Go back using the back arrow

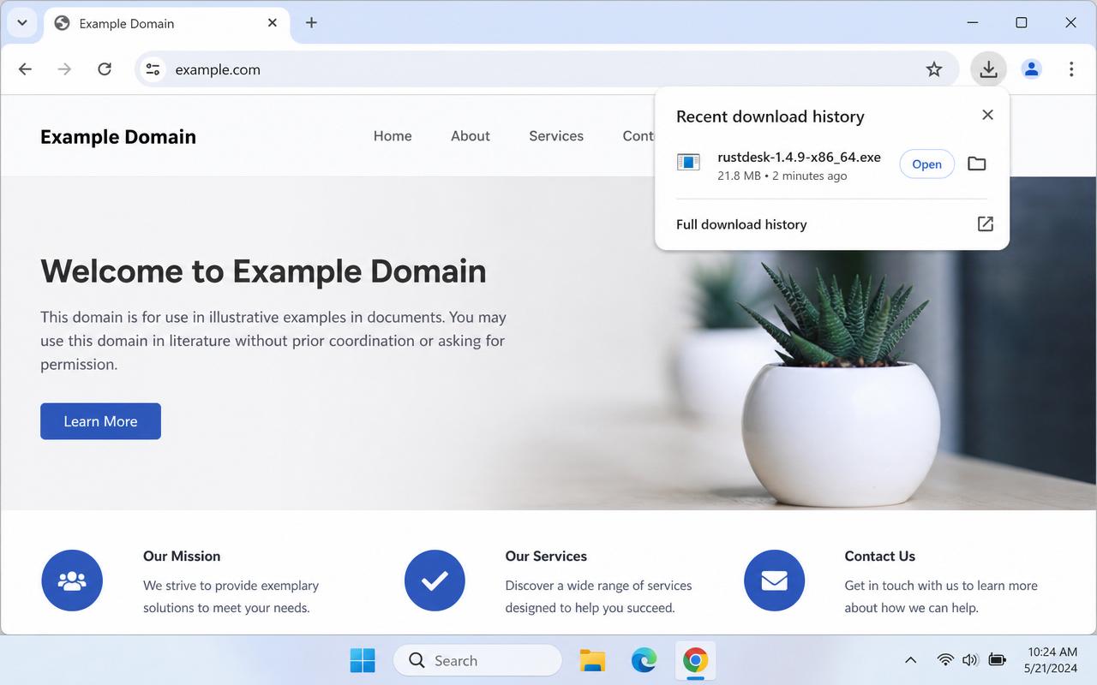pyautogui.click(x=25, y=69)
